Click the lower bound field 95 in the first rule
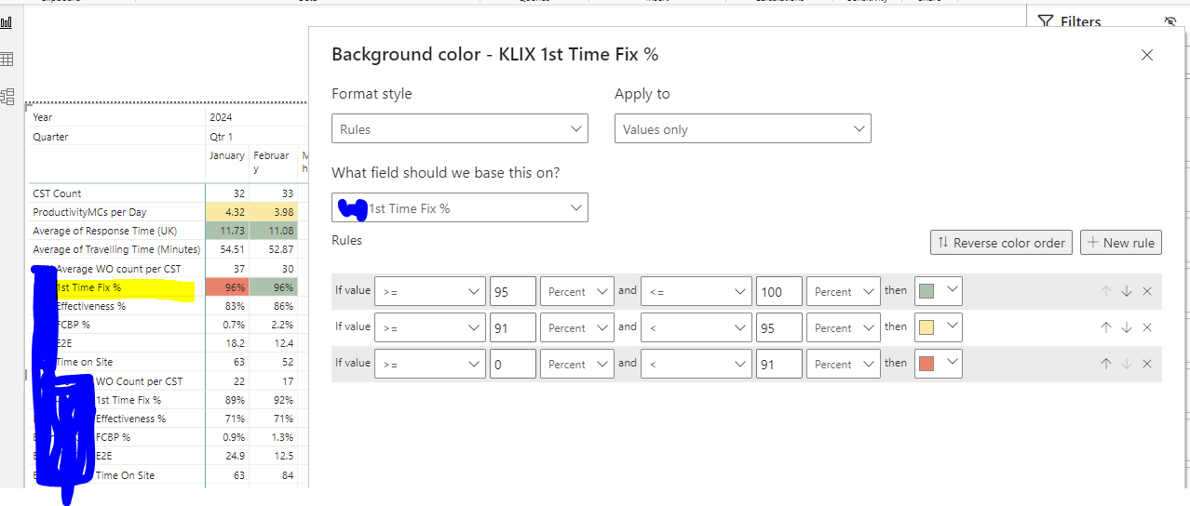This screenshot has height=506, width=1190. click(x=513, y=291)
